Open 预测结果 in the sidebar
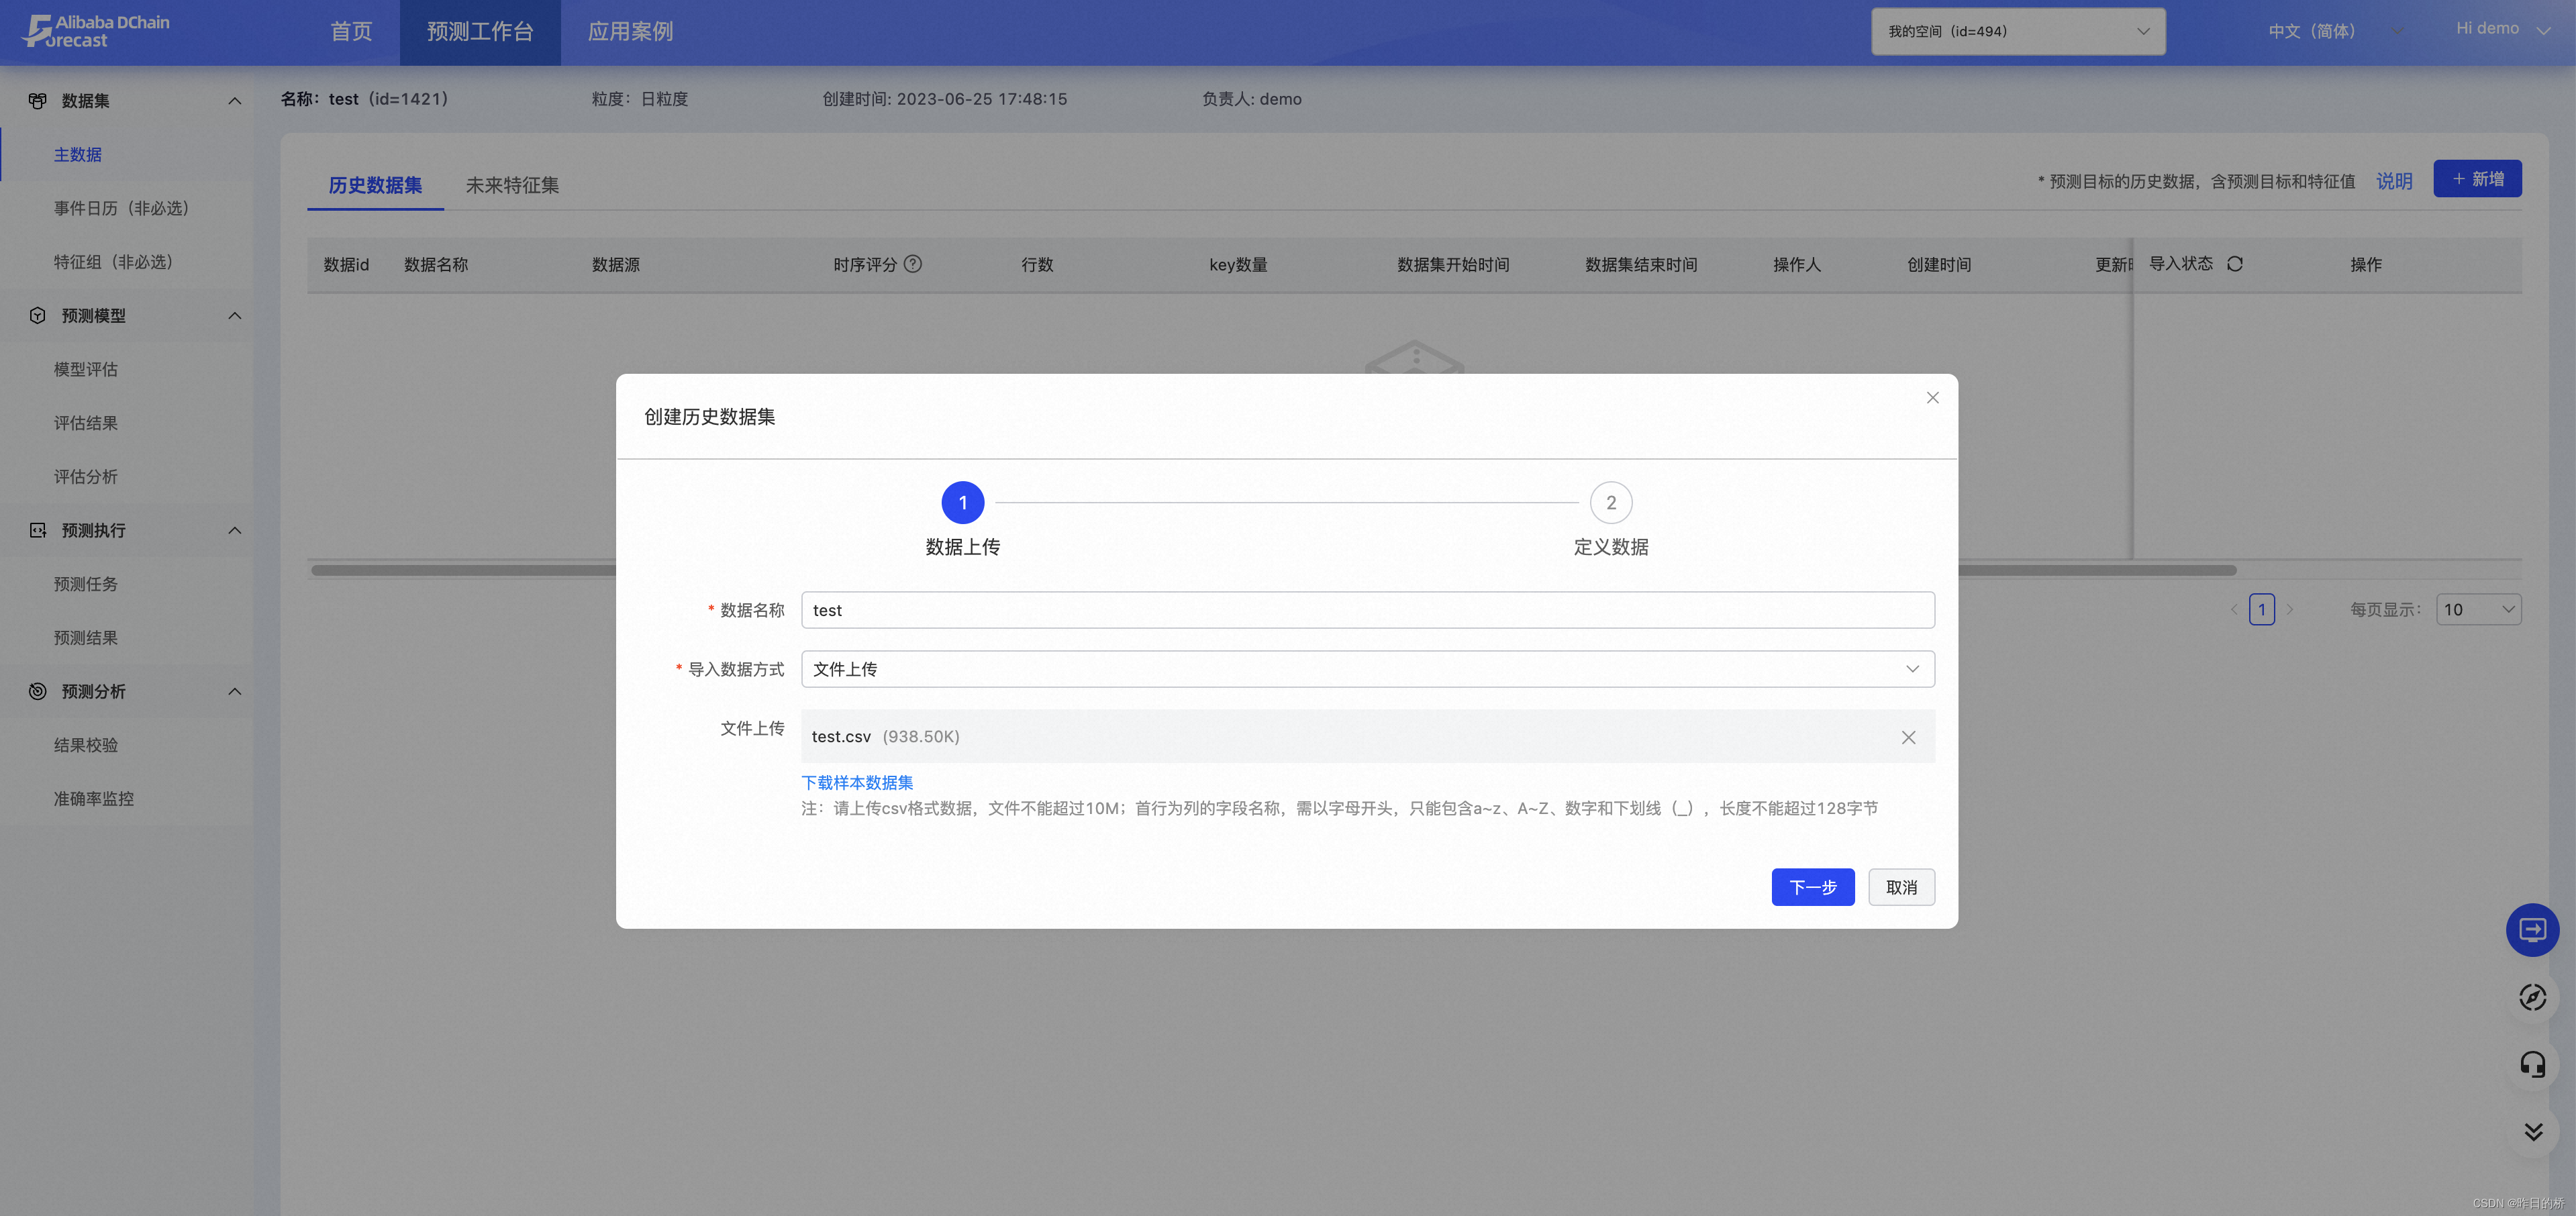This screenshot has width=2576, height=1216. [86, 638]
